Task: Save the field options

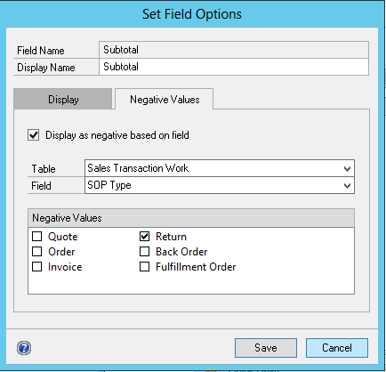Action: pos(266,348)
